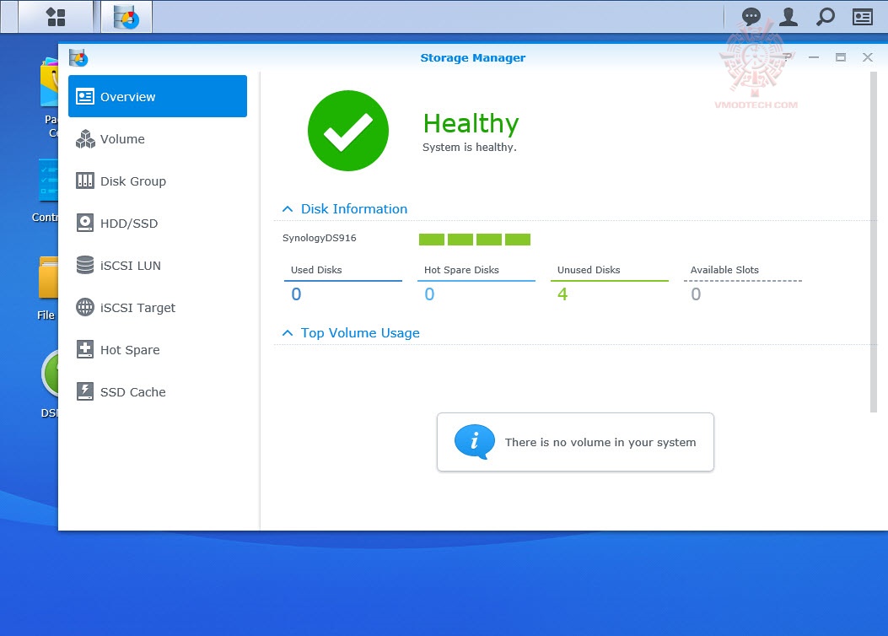Screen dimensions: 888x636
Task: Switch to HDD/SSD section
Action: [158, 224]
